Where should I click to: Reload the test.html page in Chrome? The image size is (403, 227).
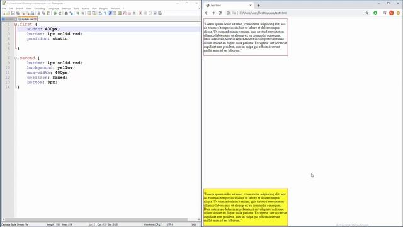(220, 13)
